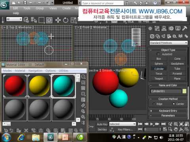Open the Hierarchy command panel tab
The image size is (190, 142).
pos(164,28)
